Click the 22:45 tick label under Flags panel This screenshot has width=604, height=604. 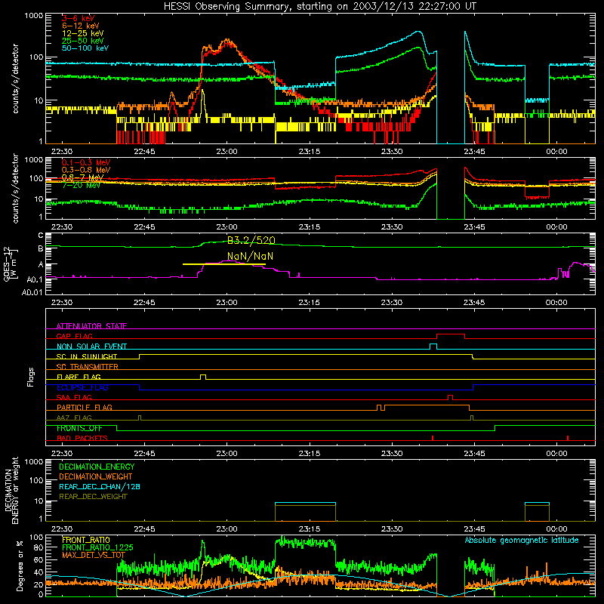144,454
